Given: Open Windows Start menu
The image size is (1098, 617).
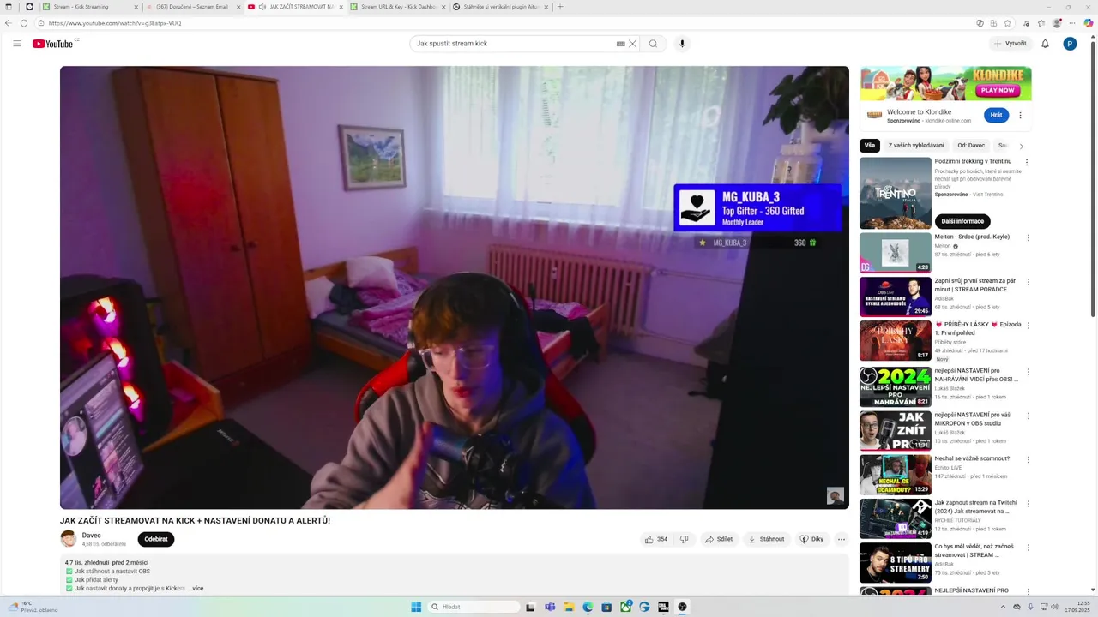Looking at the screenshot, I should click(416, 607).
